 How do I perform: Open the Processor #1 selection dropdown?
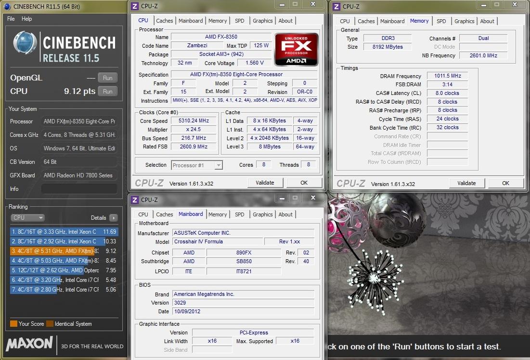pyautogui.click(x=197, y=165)
